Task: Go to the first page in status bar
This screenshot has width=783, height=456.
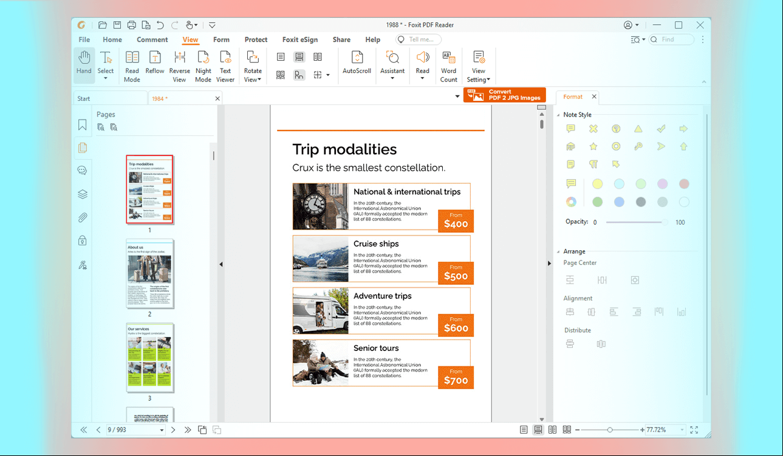Action: tap(84, 430)
